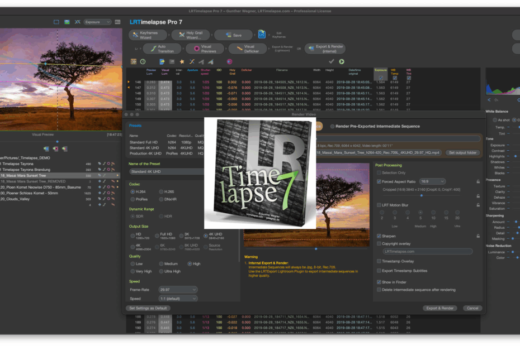Click the yellow star rating icon
This screenshot has width=520, height=346.
pos(182,61)
